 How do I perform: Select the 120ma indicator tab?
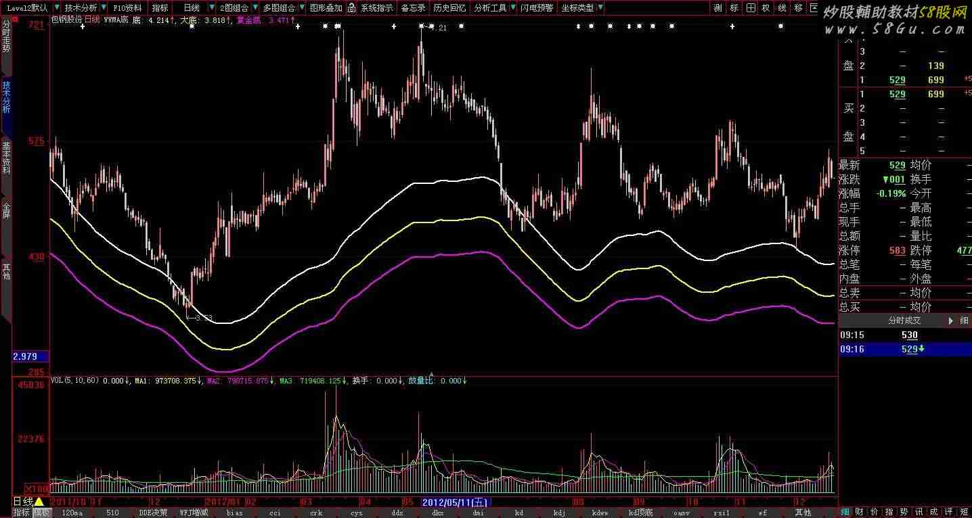(72, 513)
